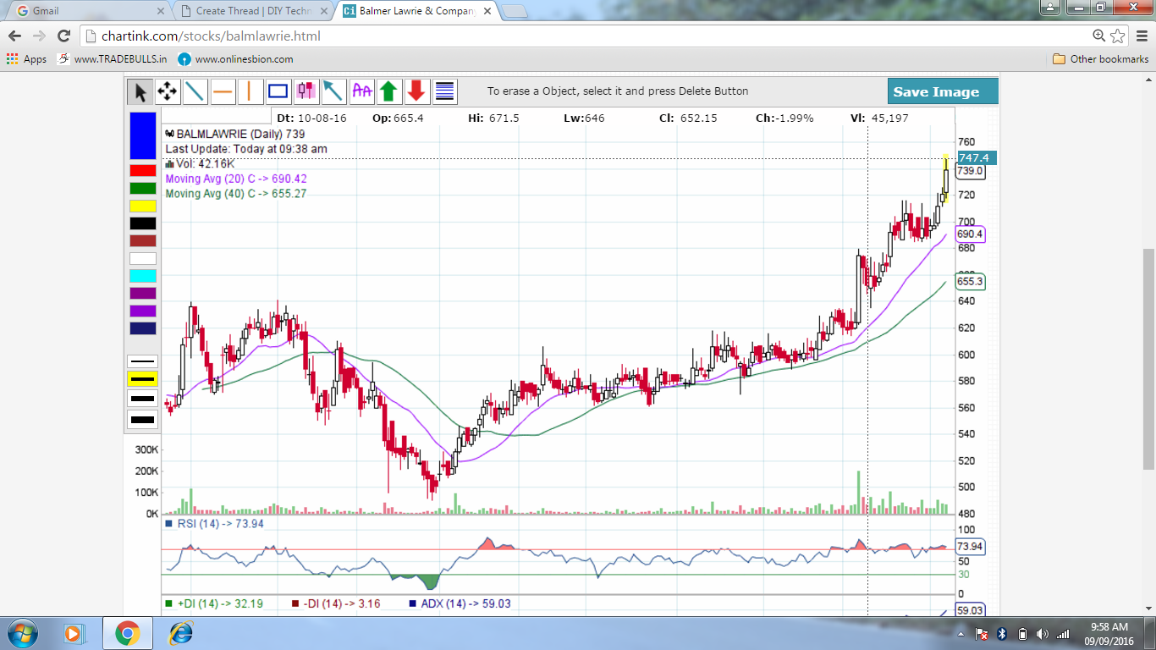The image size is (1156, 650).
Task: Click the Moving Avg (20) legend text
Action: tap(236, 179)
